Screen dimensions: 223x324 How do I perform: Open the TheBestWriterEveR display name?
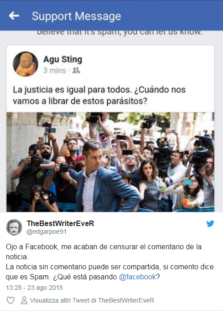pyautogui.click(x=60, y=223)
